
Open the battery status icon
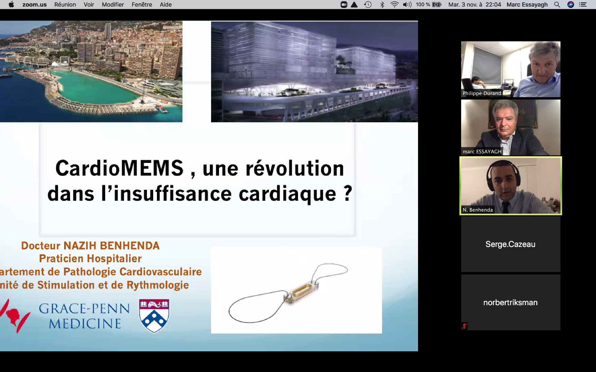437,4
